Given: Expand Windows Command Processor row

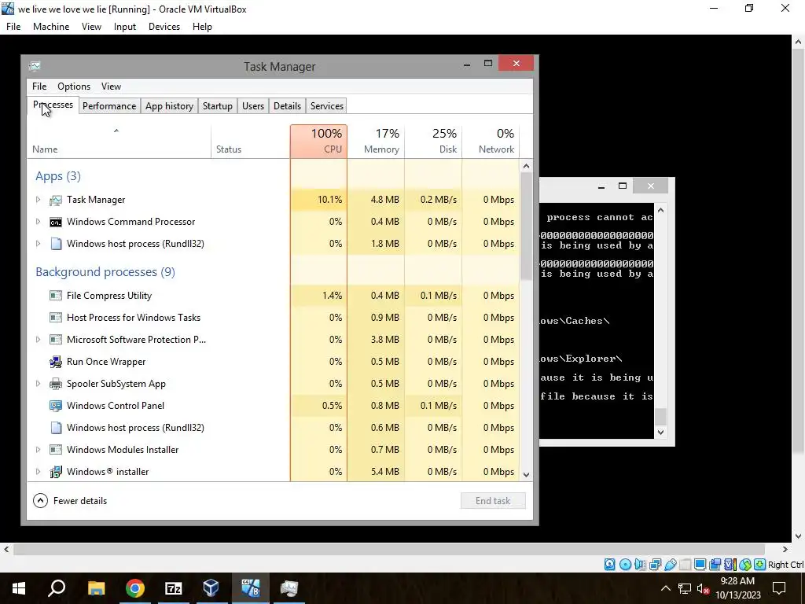Looking at the screenshot, I should click(x=38, y=221).
